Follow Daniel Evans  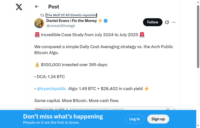tap(152, 22)
